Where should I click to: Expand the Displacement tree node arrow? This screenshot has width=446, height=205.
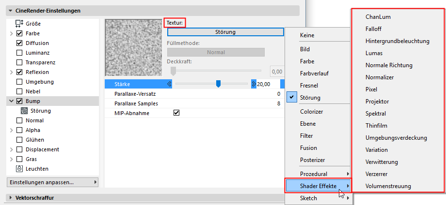pos(11,149)
